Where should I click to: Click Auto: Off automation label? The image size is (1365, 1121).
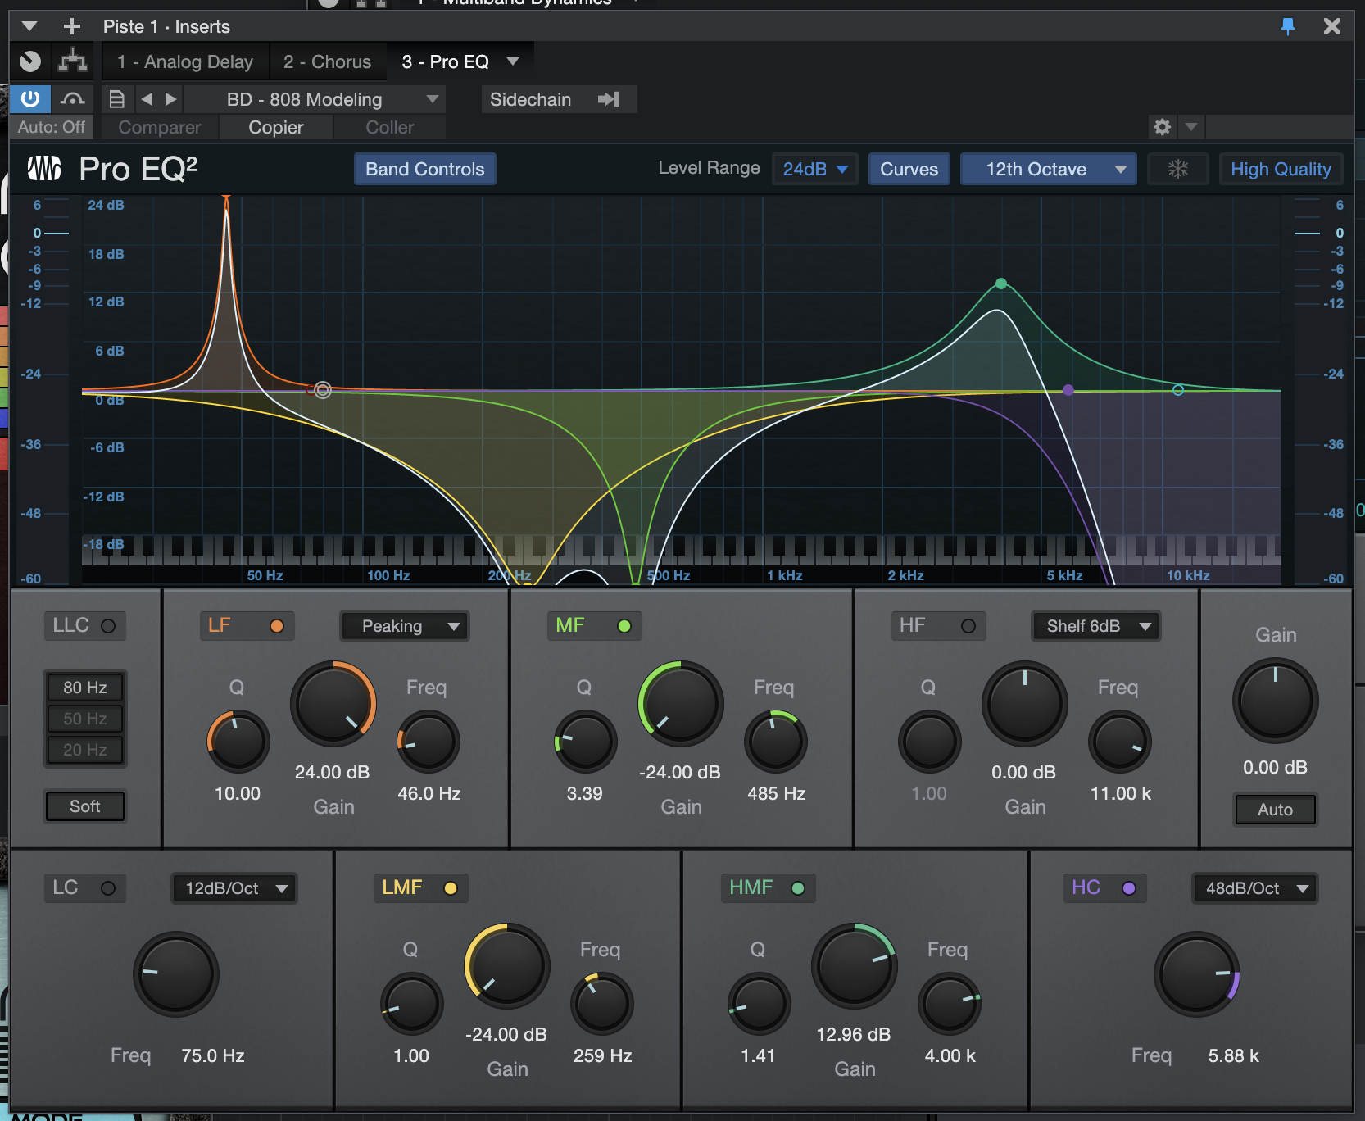(x=52, y=127)
